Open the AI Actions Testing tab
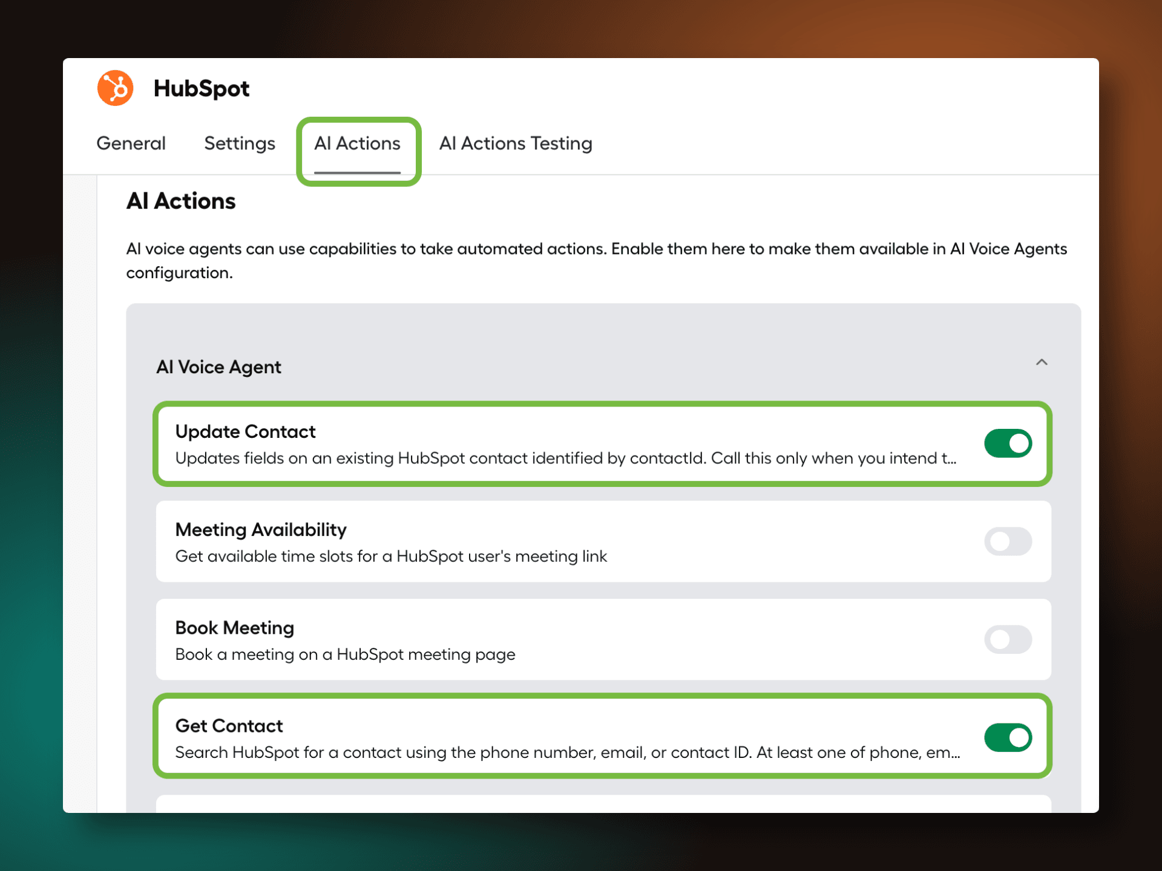 point(516,143)
